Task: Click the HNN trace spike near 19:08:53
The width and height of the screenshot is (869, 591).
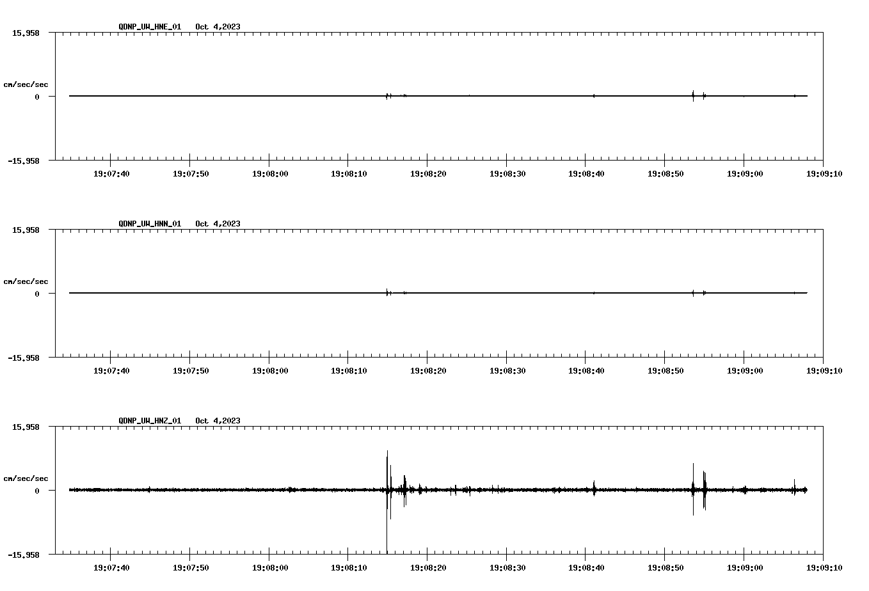Action: tap(693, 293)
